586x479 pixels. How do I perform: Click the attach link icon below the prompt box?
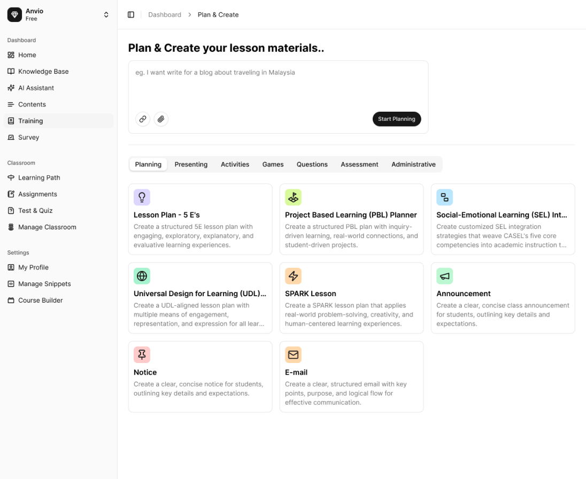click(142, 119)
